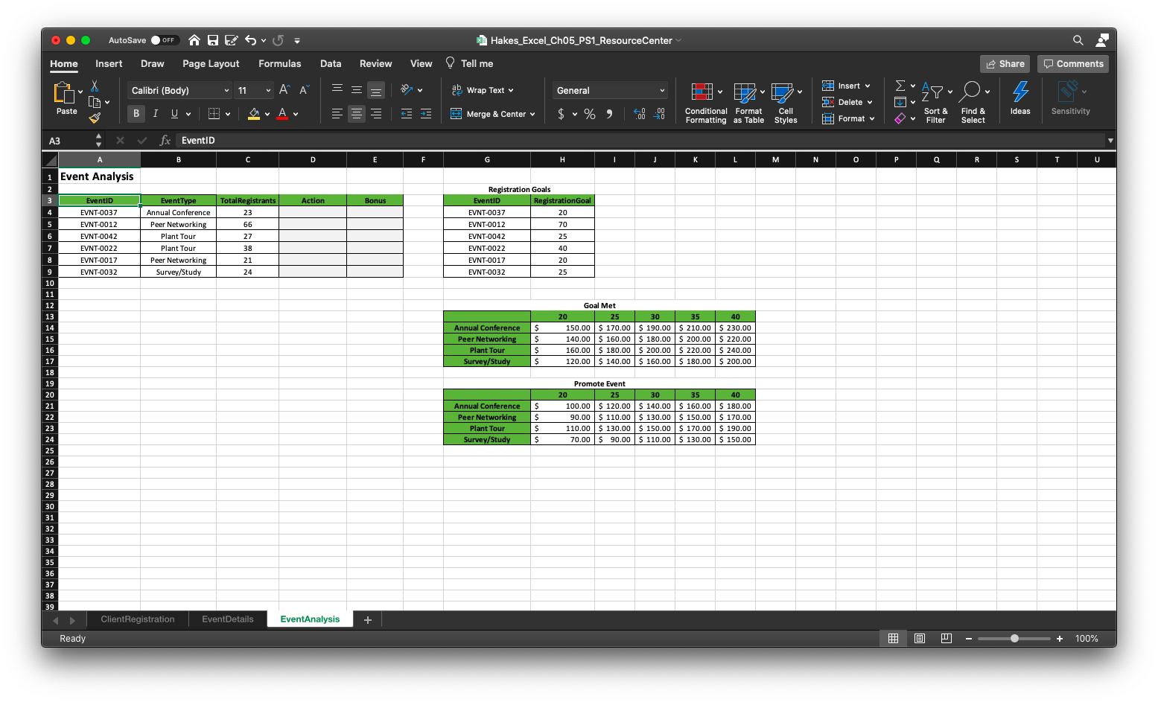
Task: Click Tell me search box
Action: (470, 63)
